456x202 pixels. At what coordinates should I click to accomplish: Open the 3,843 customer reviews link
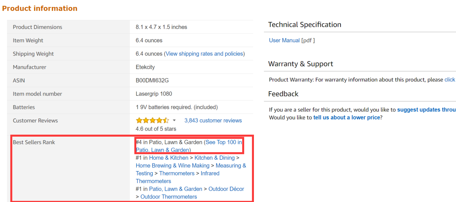click(x=213, y=120)
